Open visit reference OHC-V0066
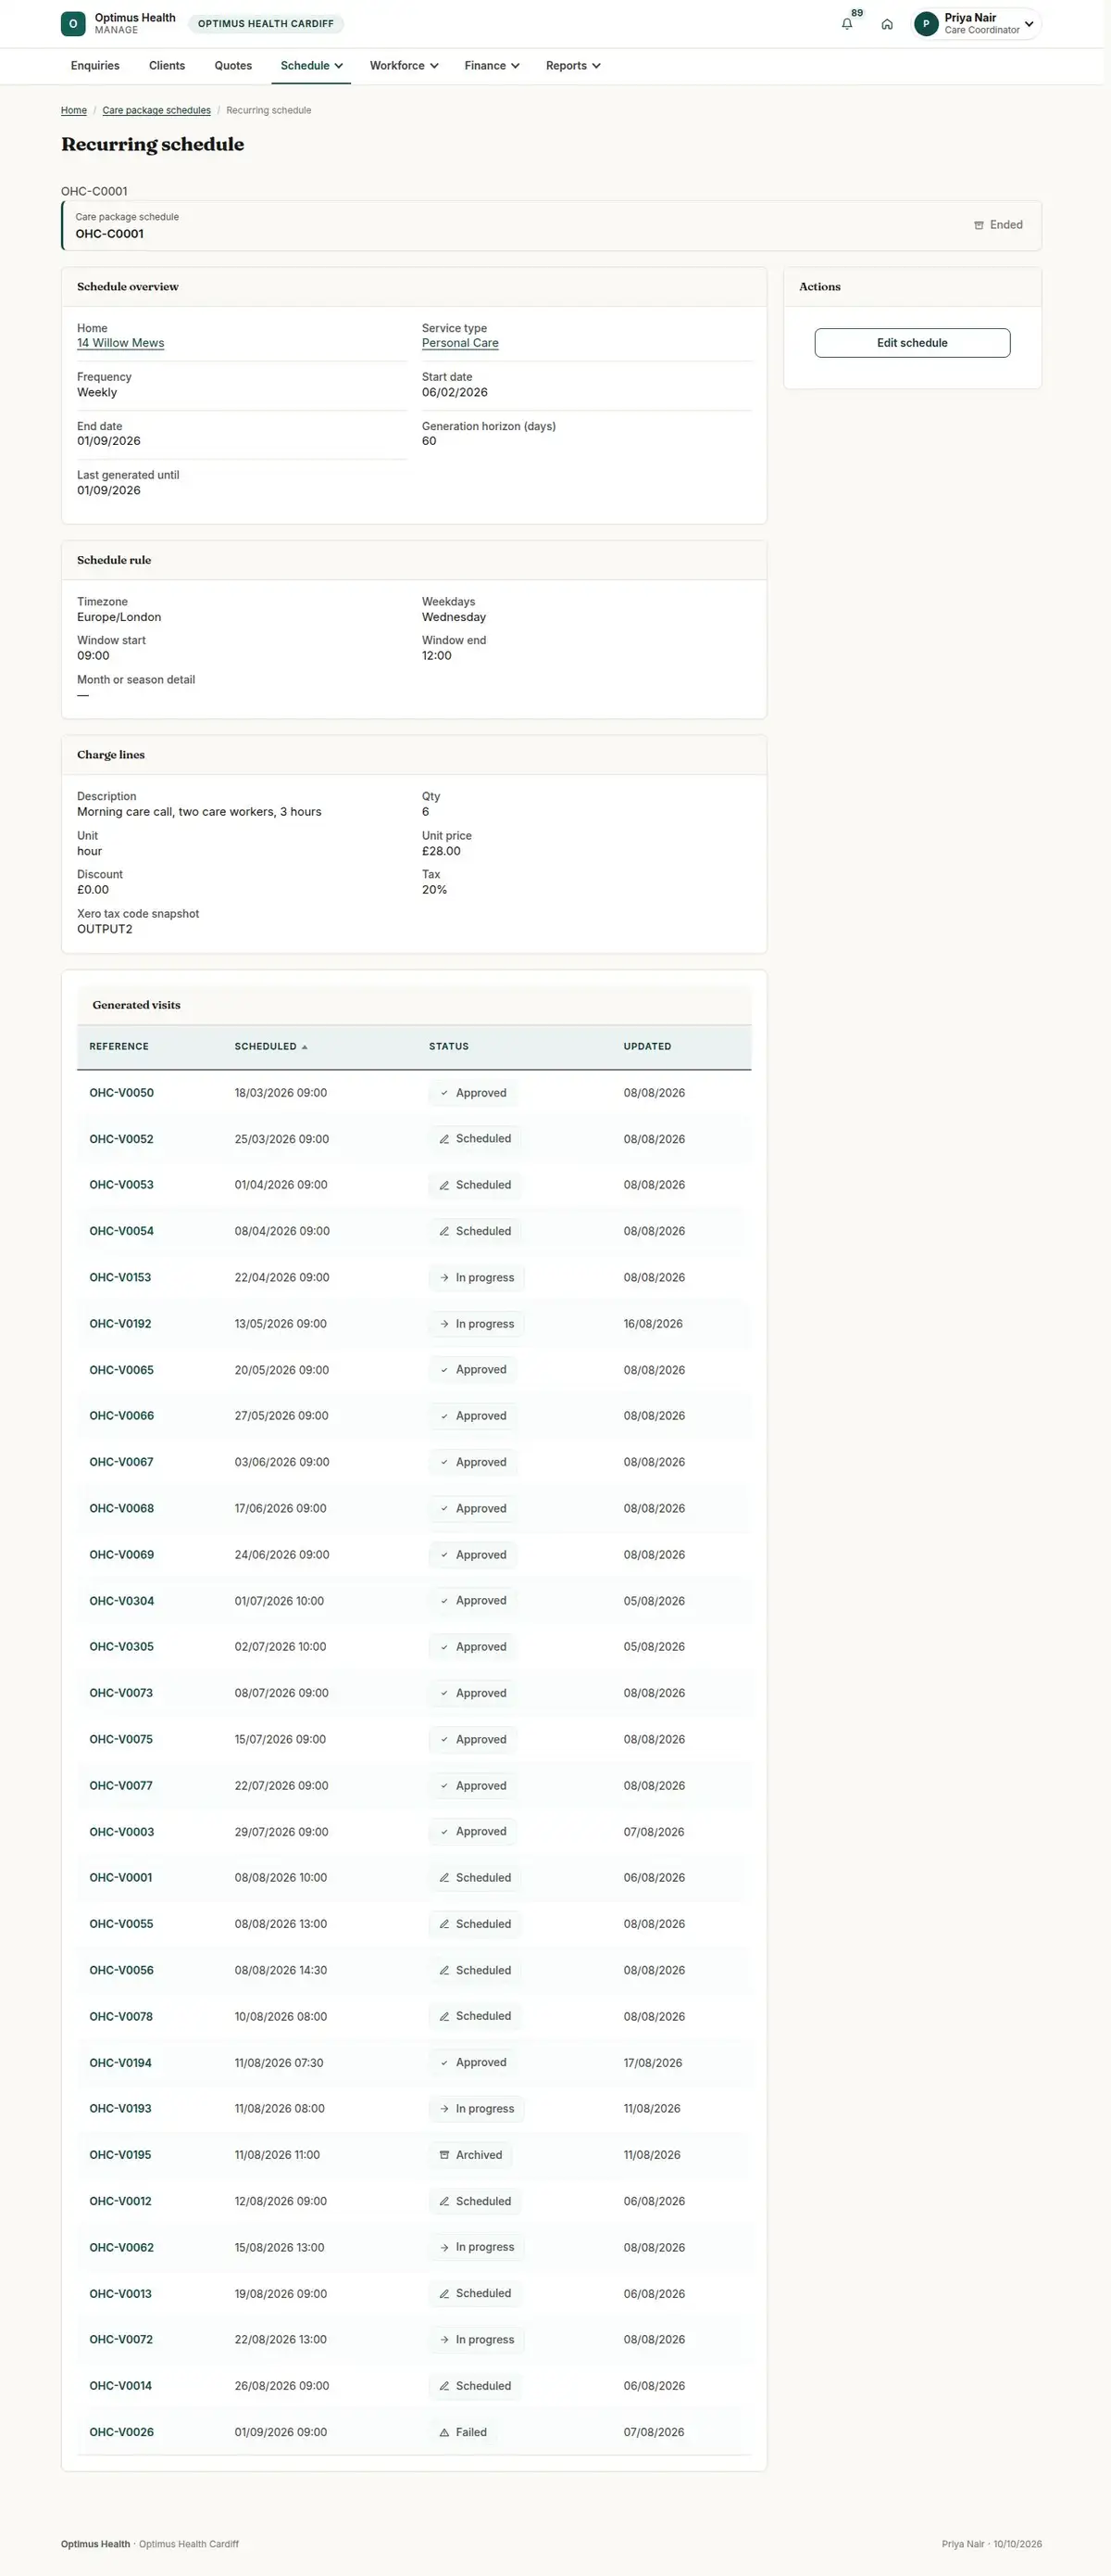1111x2576 pixels. [122, 1416]
